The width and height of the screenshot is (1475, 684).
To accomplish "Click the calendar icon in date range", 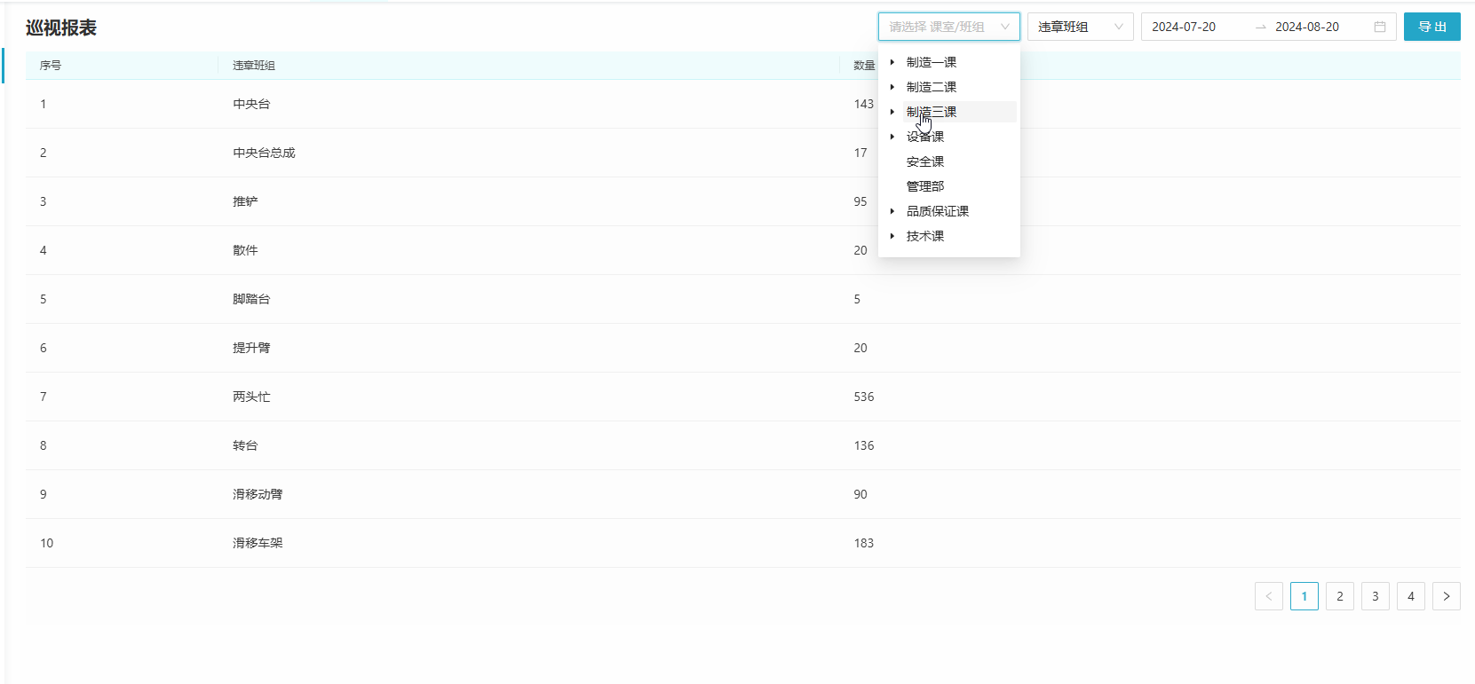I will (x=1379, y=27).
